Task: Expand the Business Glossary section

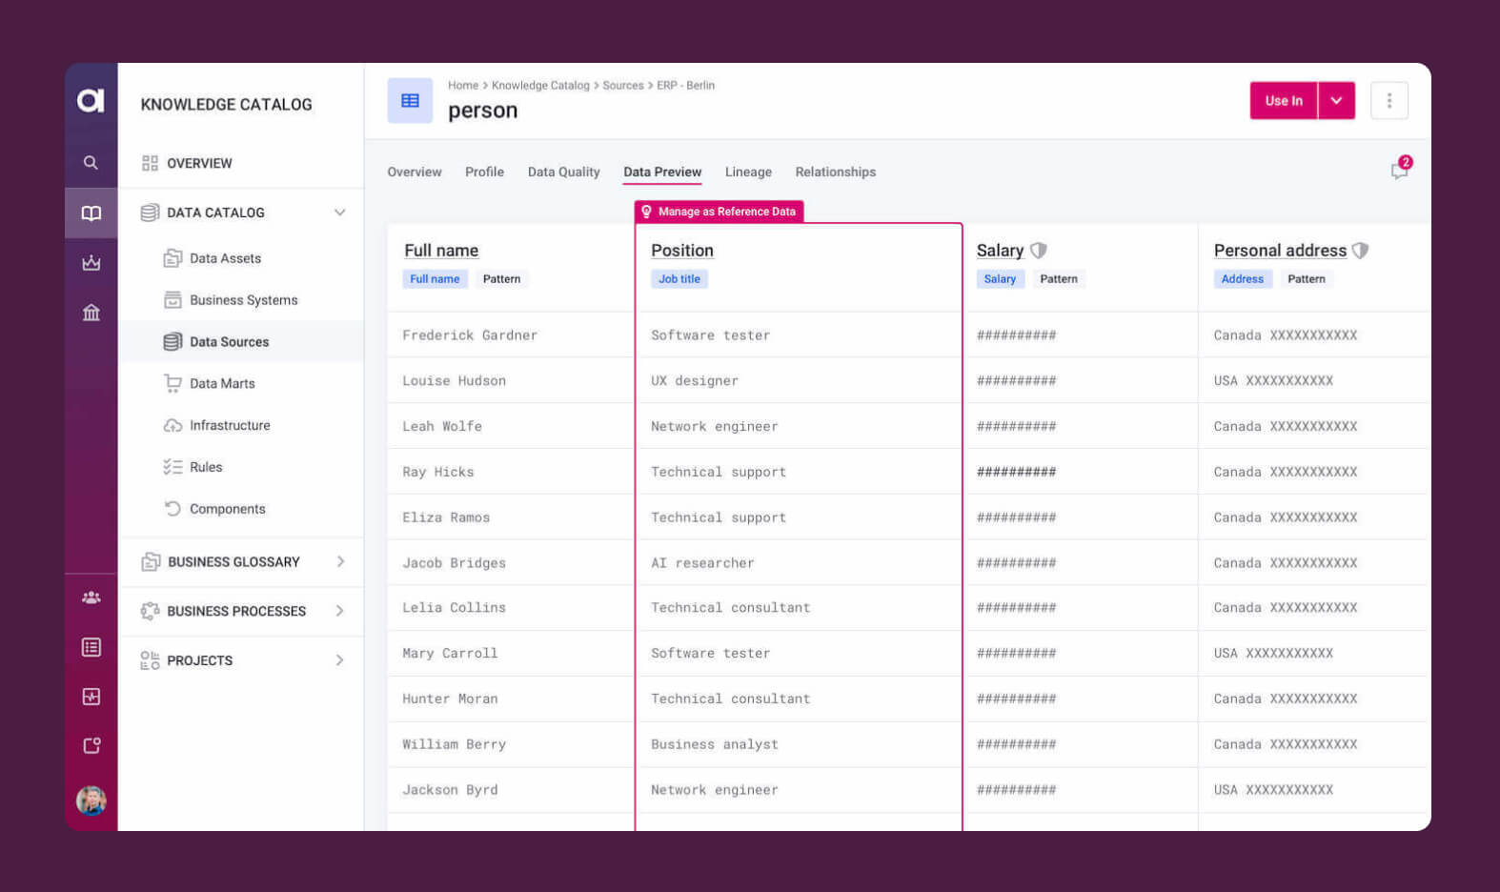Action: click(340, 562)
